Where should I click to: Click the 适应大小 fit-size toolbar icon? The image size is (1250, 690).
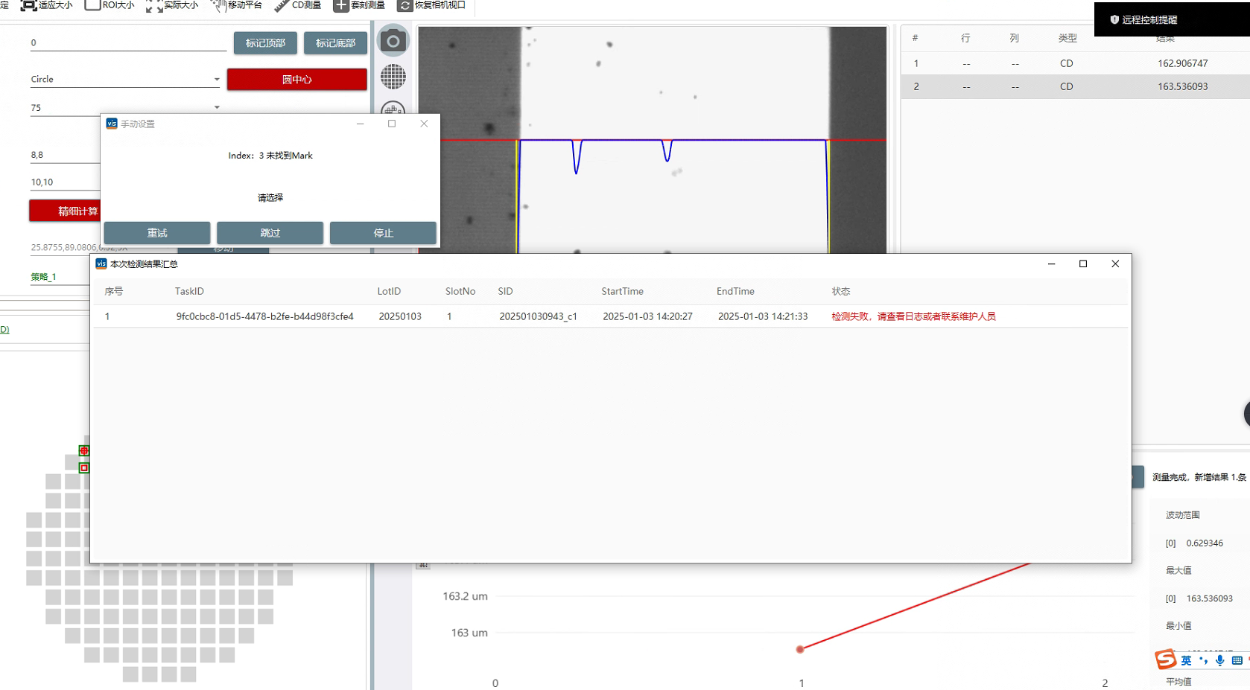(28, 5)
